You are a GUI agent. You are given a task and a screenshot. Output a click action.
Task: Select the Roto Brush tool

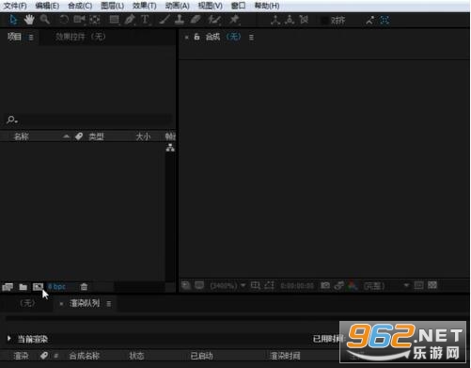[x=214, y=20]
